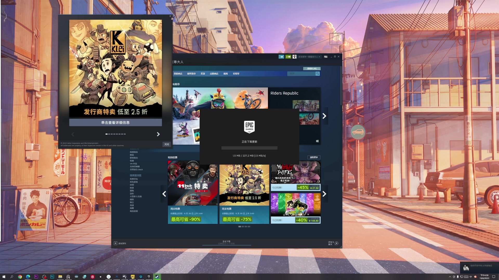Screen dimensions: 499x280
Task: Open Microsoft Edge from the taskbar
Action: point(28,277)
